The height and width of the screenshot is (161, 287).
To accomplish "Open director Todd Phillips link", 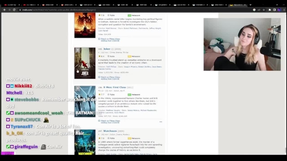I will pos(111,67).
